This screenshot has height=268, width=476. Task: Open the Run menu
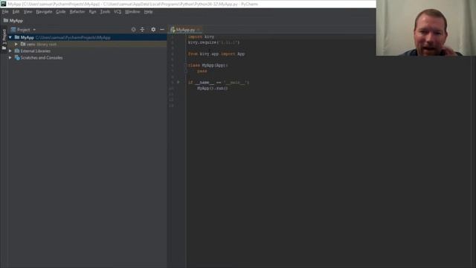92,12
